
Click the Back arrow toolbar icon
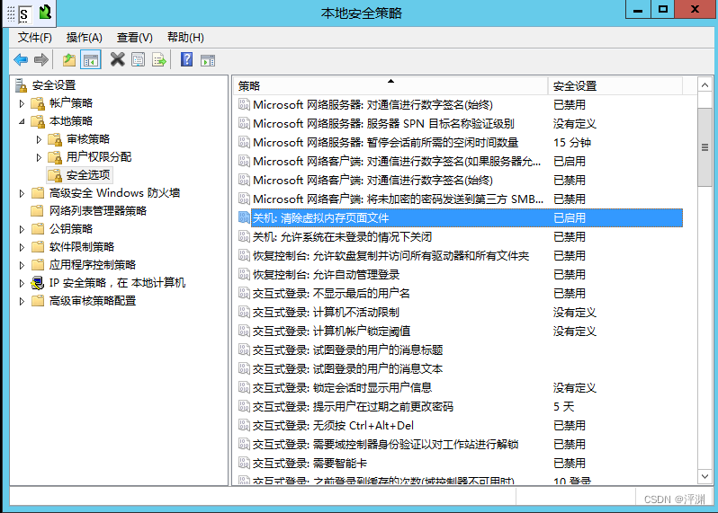pyautogui.click(x=21, y=59)
